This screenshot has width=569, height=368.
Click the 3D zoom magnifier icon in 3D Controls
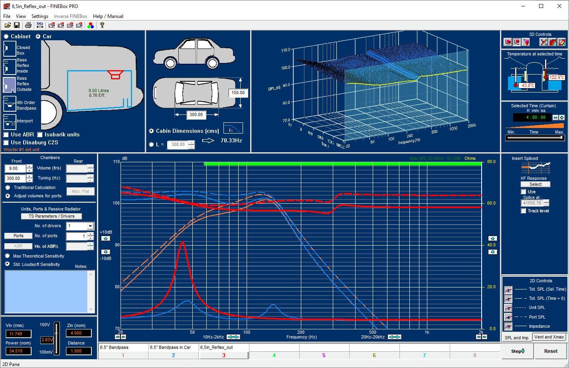[x=561, y=42]
